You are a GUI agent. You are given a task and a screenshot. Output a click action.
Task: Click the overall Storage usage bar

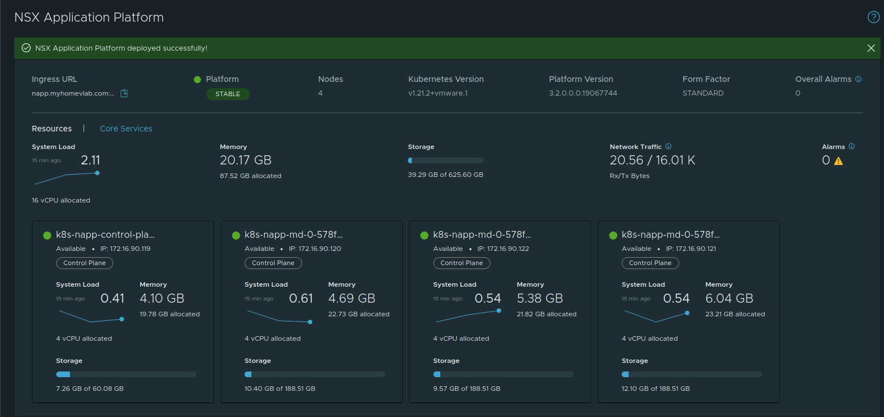(445, 160)
